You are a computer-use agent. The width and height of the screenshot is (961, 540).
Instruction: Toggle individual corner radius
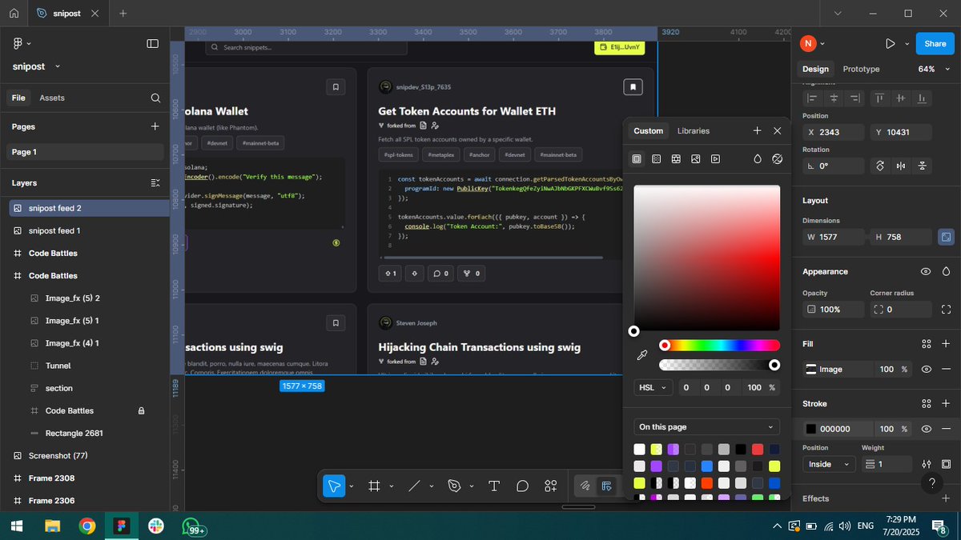946,310
